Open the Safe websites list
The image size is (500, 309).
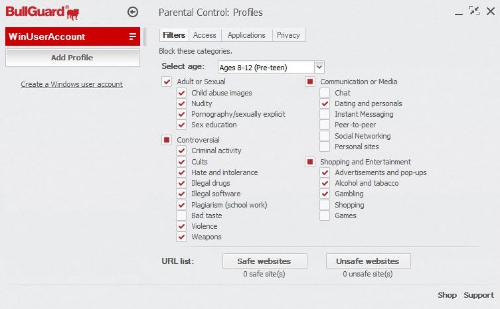(265, 261)
